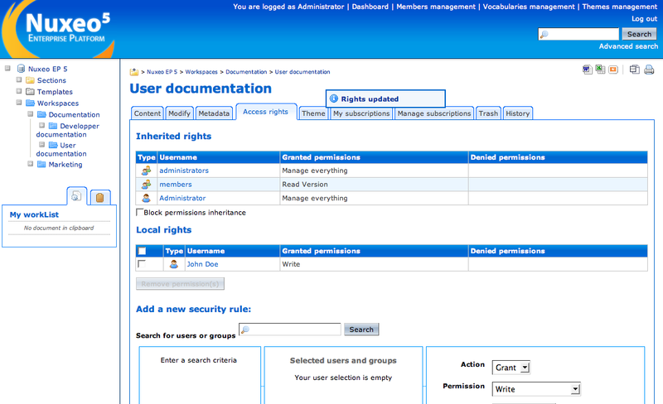This screenshot has height=404, width=663.
Task: Click the administrators group icon
Action: pos(147,171)
